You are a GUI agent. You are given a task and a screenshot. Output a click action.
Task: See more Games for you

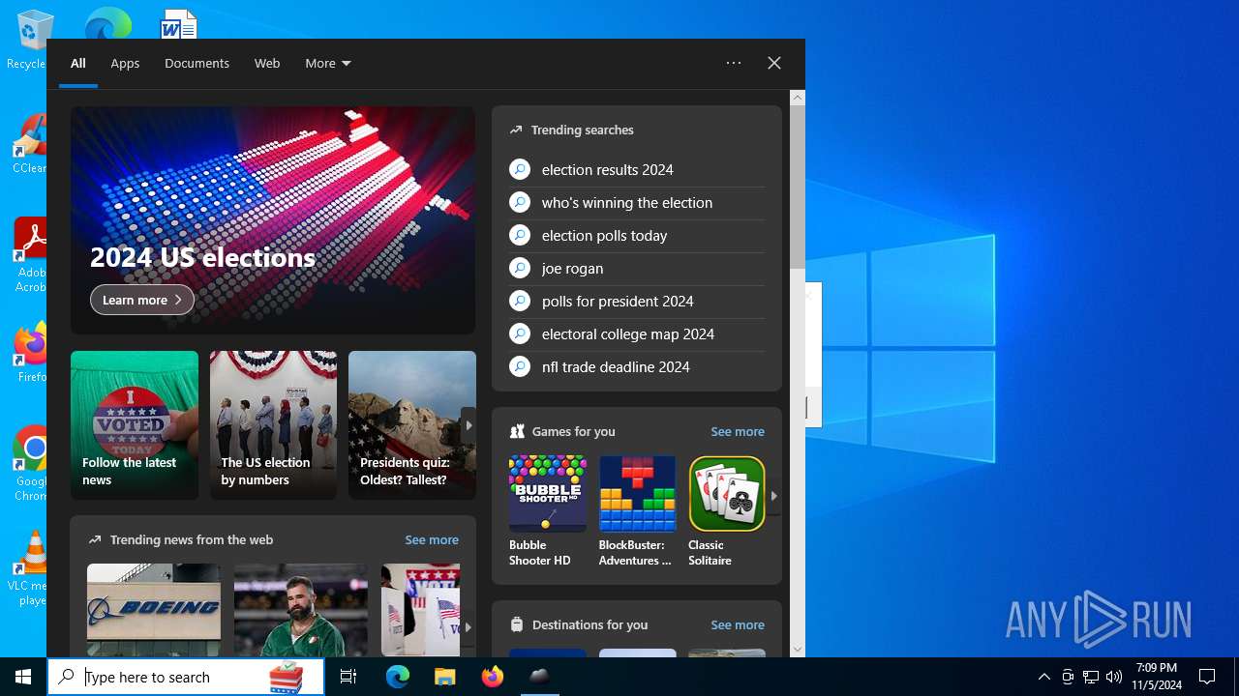point(738,432)
